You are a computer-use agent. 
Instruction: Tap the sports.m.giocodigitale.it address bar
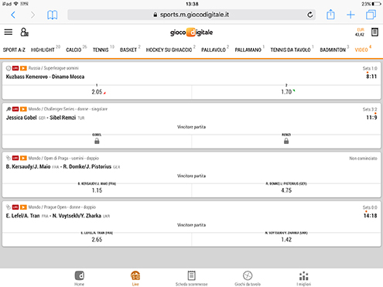click(x=191, y=15)
